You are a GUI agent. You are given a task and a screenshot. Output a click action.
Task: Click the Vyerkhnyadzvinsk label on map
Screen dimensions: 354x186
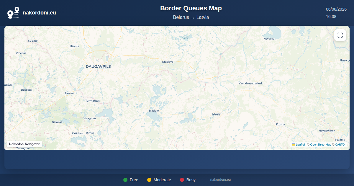251,84
